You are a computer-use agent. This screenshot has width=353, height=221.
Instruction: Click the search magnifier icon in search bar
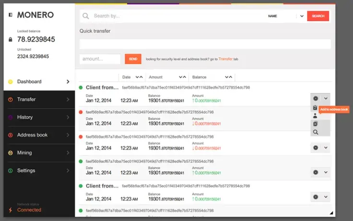click(85, 16)
